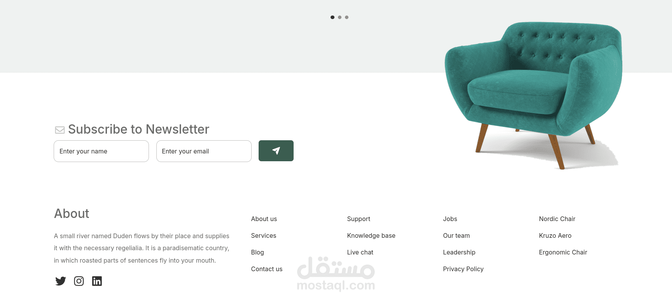Open the Privacy Policy link
The width and height of the screenshot is (672, 298).
click(x=463, y=269)
